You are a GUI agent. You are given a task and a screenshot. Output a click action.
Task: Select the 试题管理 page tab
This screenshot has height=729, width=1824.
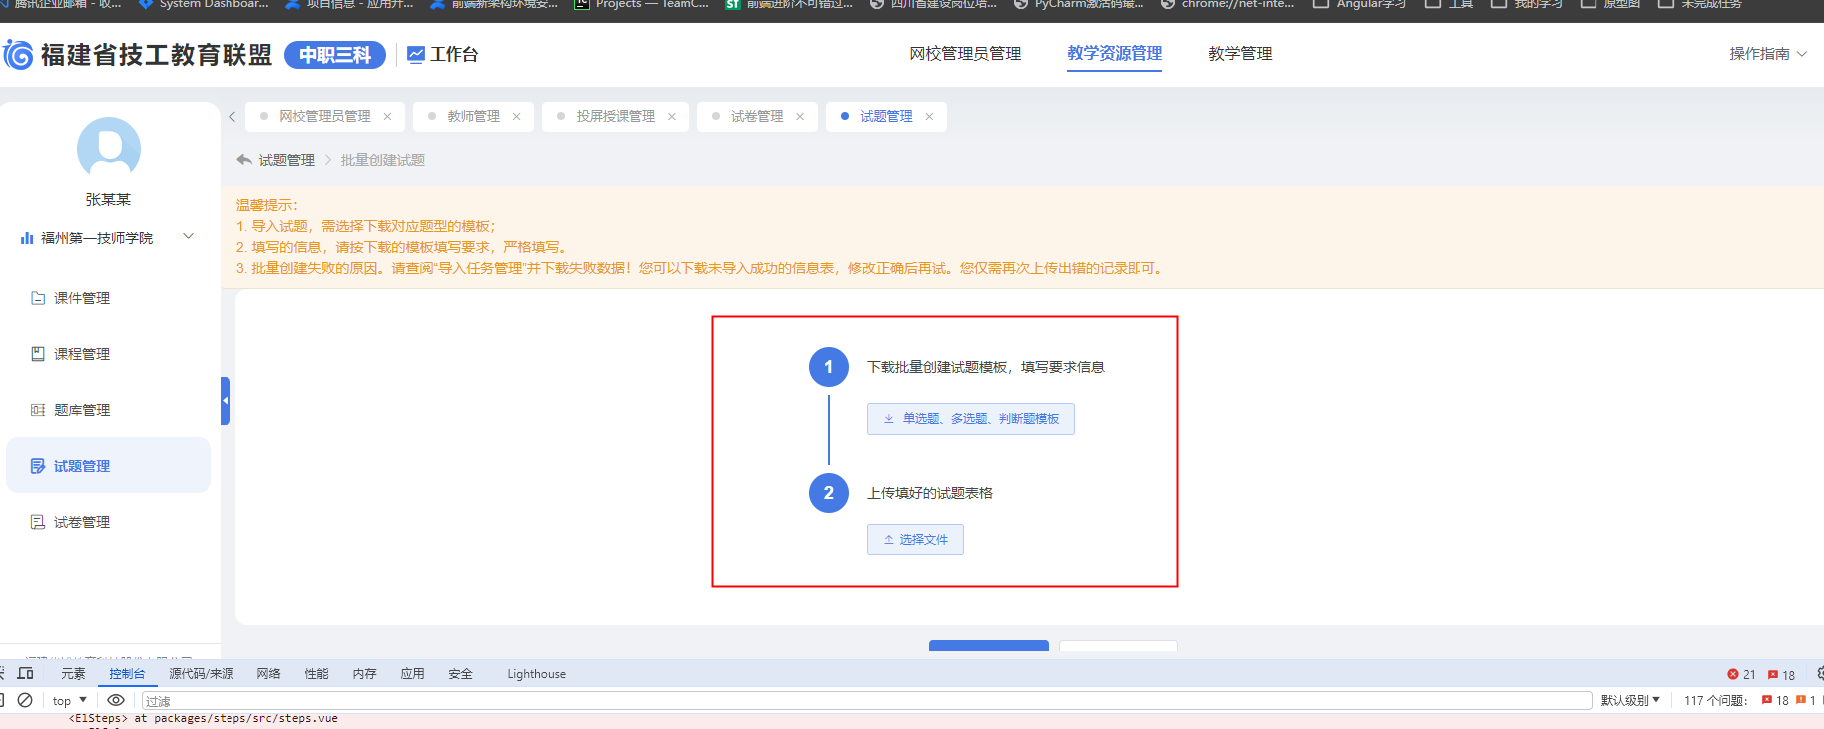(886, 117)
